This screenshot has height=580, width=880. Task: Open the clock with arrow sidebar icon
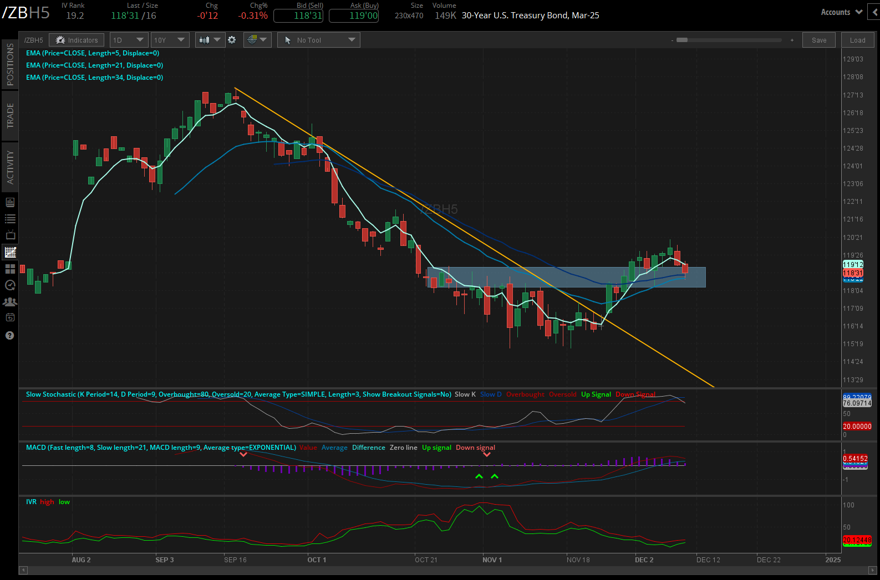(10, 285)
